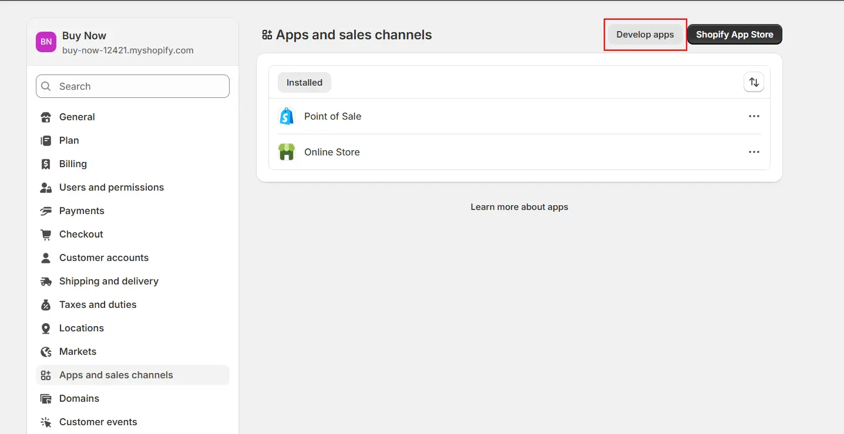
Task: Click the Online Store app icon
Action: 287,152
